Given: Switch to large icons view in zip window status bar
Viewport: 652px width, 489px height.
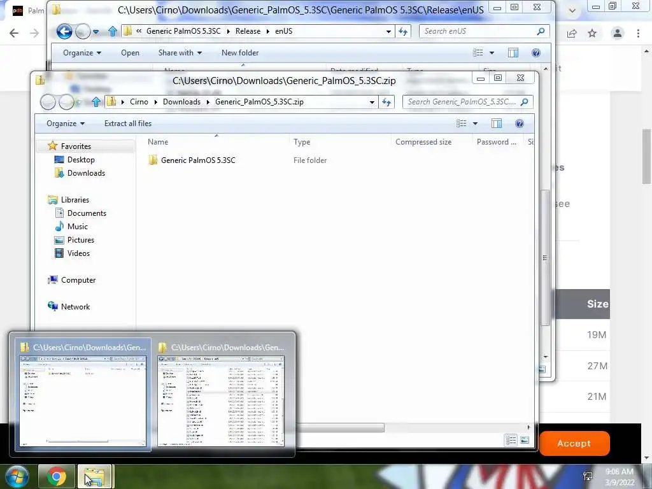Looking at the screenshot, I should (525, 440).
